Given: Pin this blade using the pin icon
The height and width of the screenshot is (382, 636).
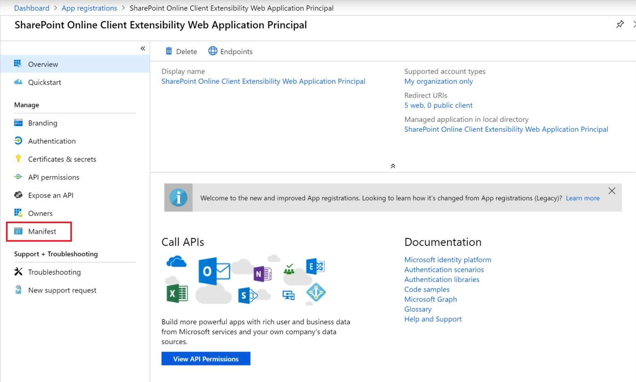Looking at the screenshot, I should [620, 24].
